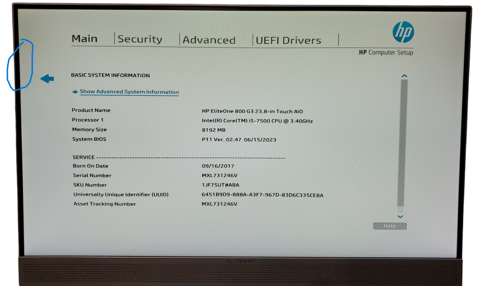This screenshot has height=286, width=483.
Task: Select the BASIC SYSTEM INFORMATION heading
Action: click(x=110, y=75)
